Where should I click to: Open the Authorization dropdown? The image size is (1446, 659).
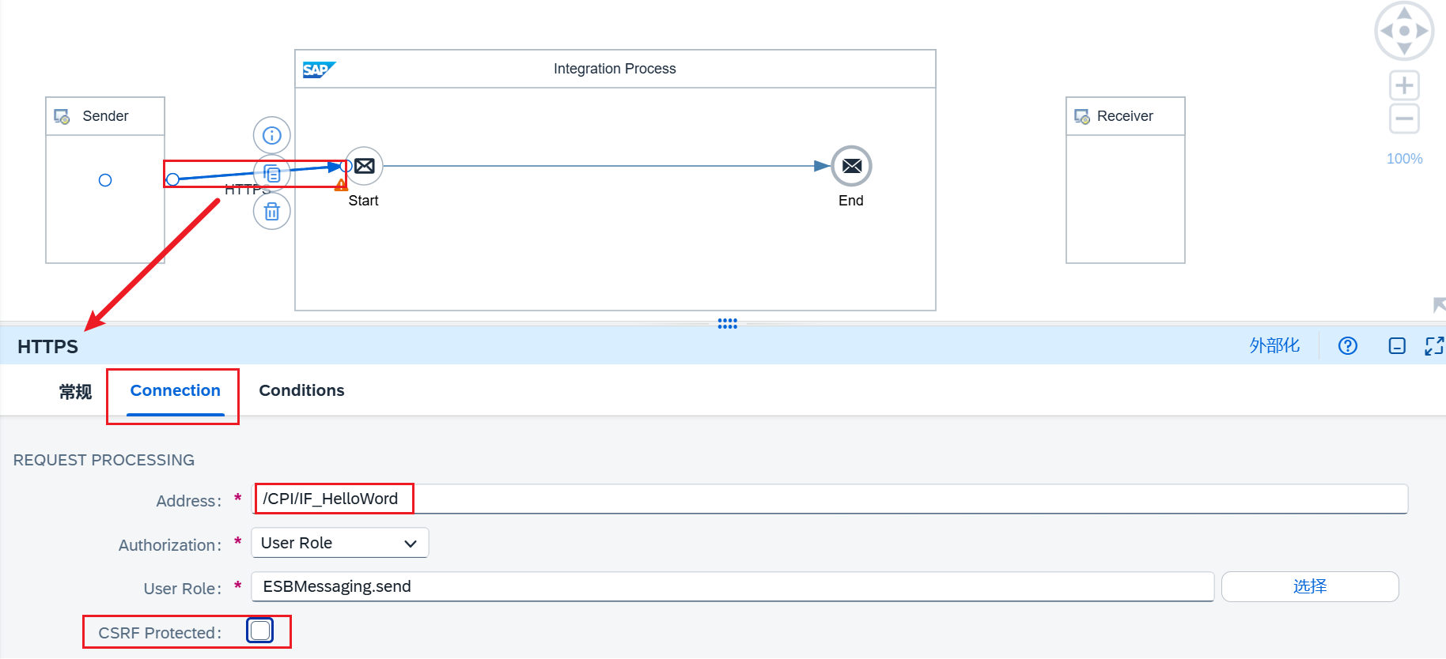(x=340, y=543)
